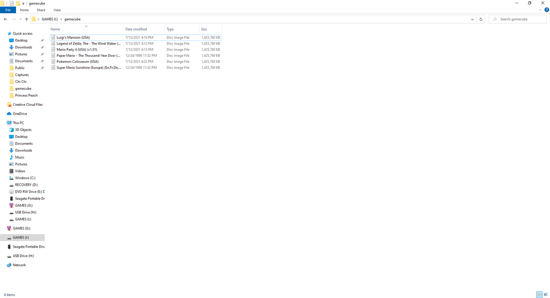Image resolution: width=550 pixels, height=298 pixels.
Task: Open Help with the blue question mark icon
Action: click(546, 10)
